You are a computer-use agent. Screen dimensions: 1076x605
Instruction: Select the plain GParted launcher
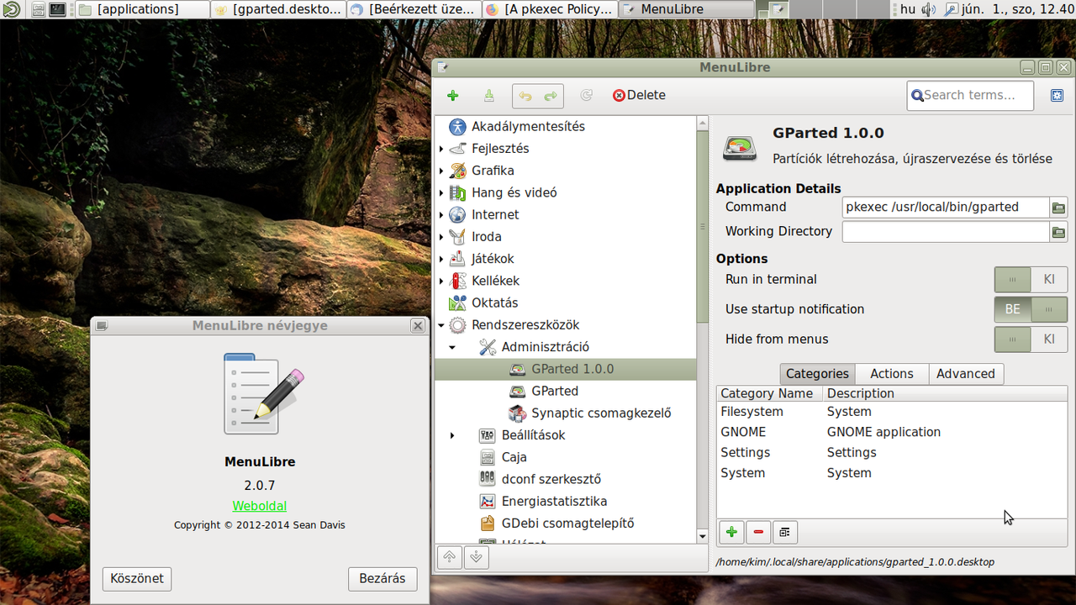[x=566, y=392]
